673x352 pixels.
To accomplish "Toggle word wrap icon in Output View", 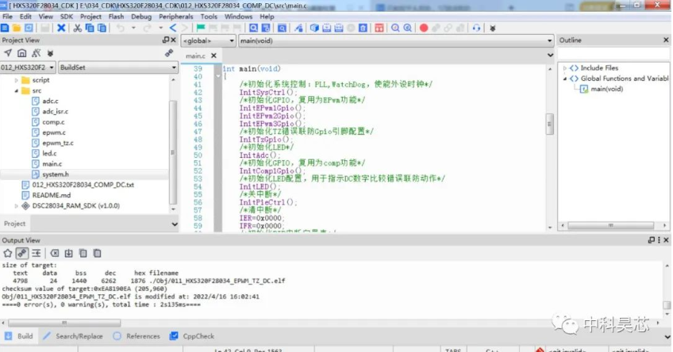I will point(36,253).
